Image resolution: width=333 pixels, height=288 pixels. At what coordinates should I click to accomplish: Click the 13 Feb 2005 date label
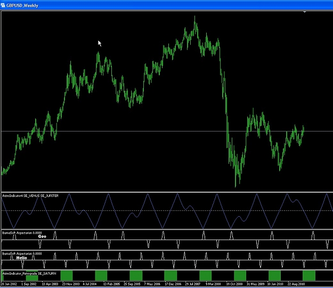112,284
